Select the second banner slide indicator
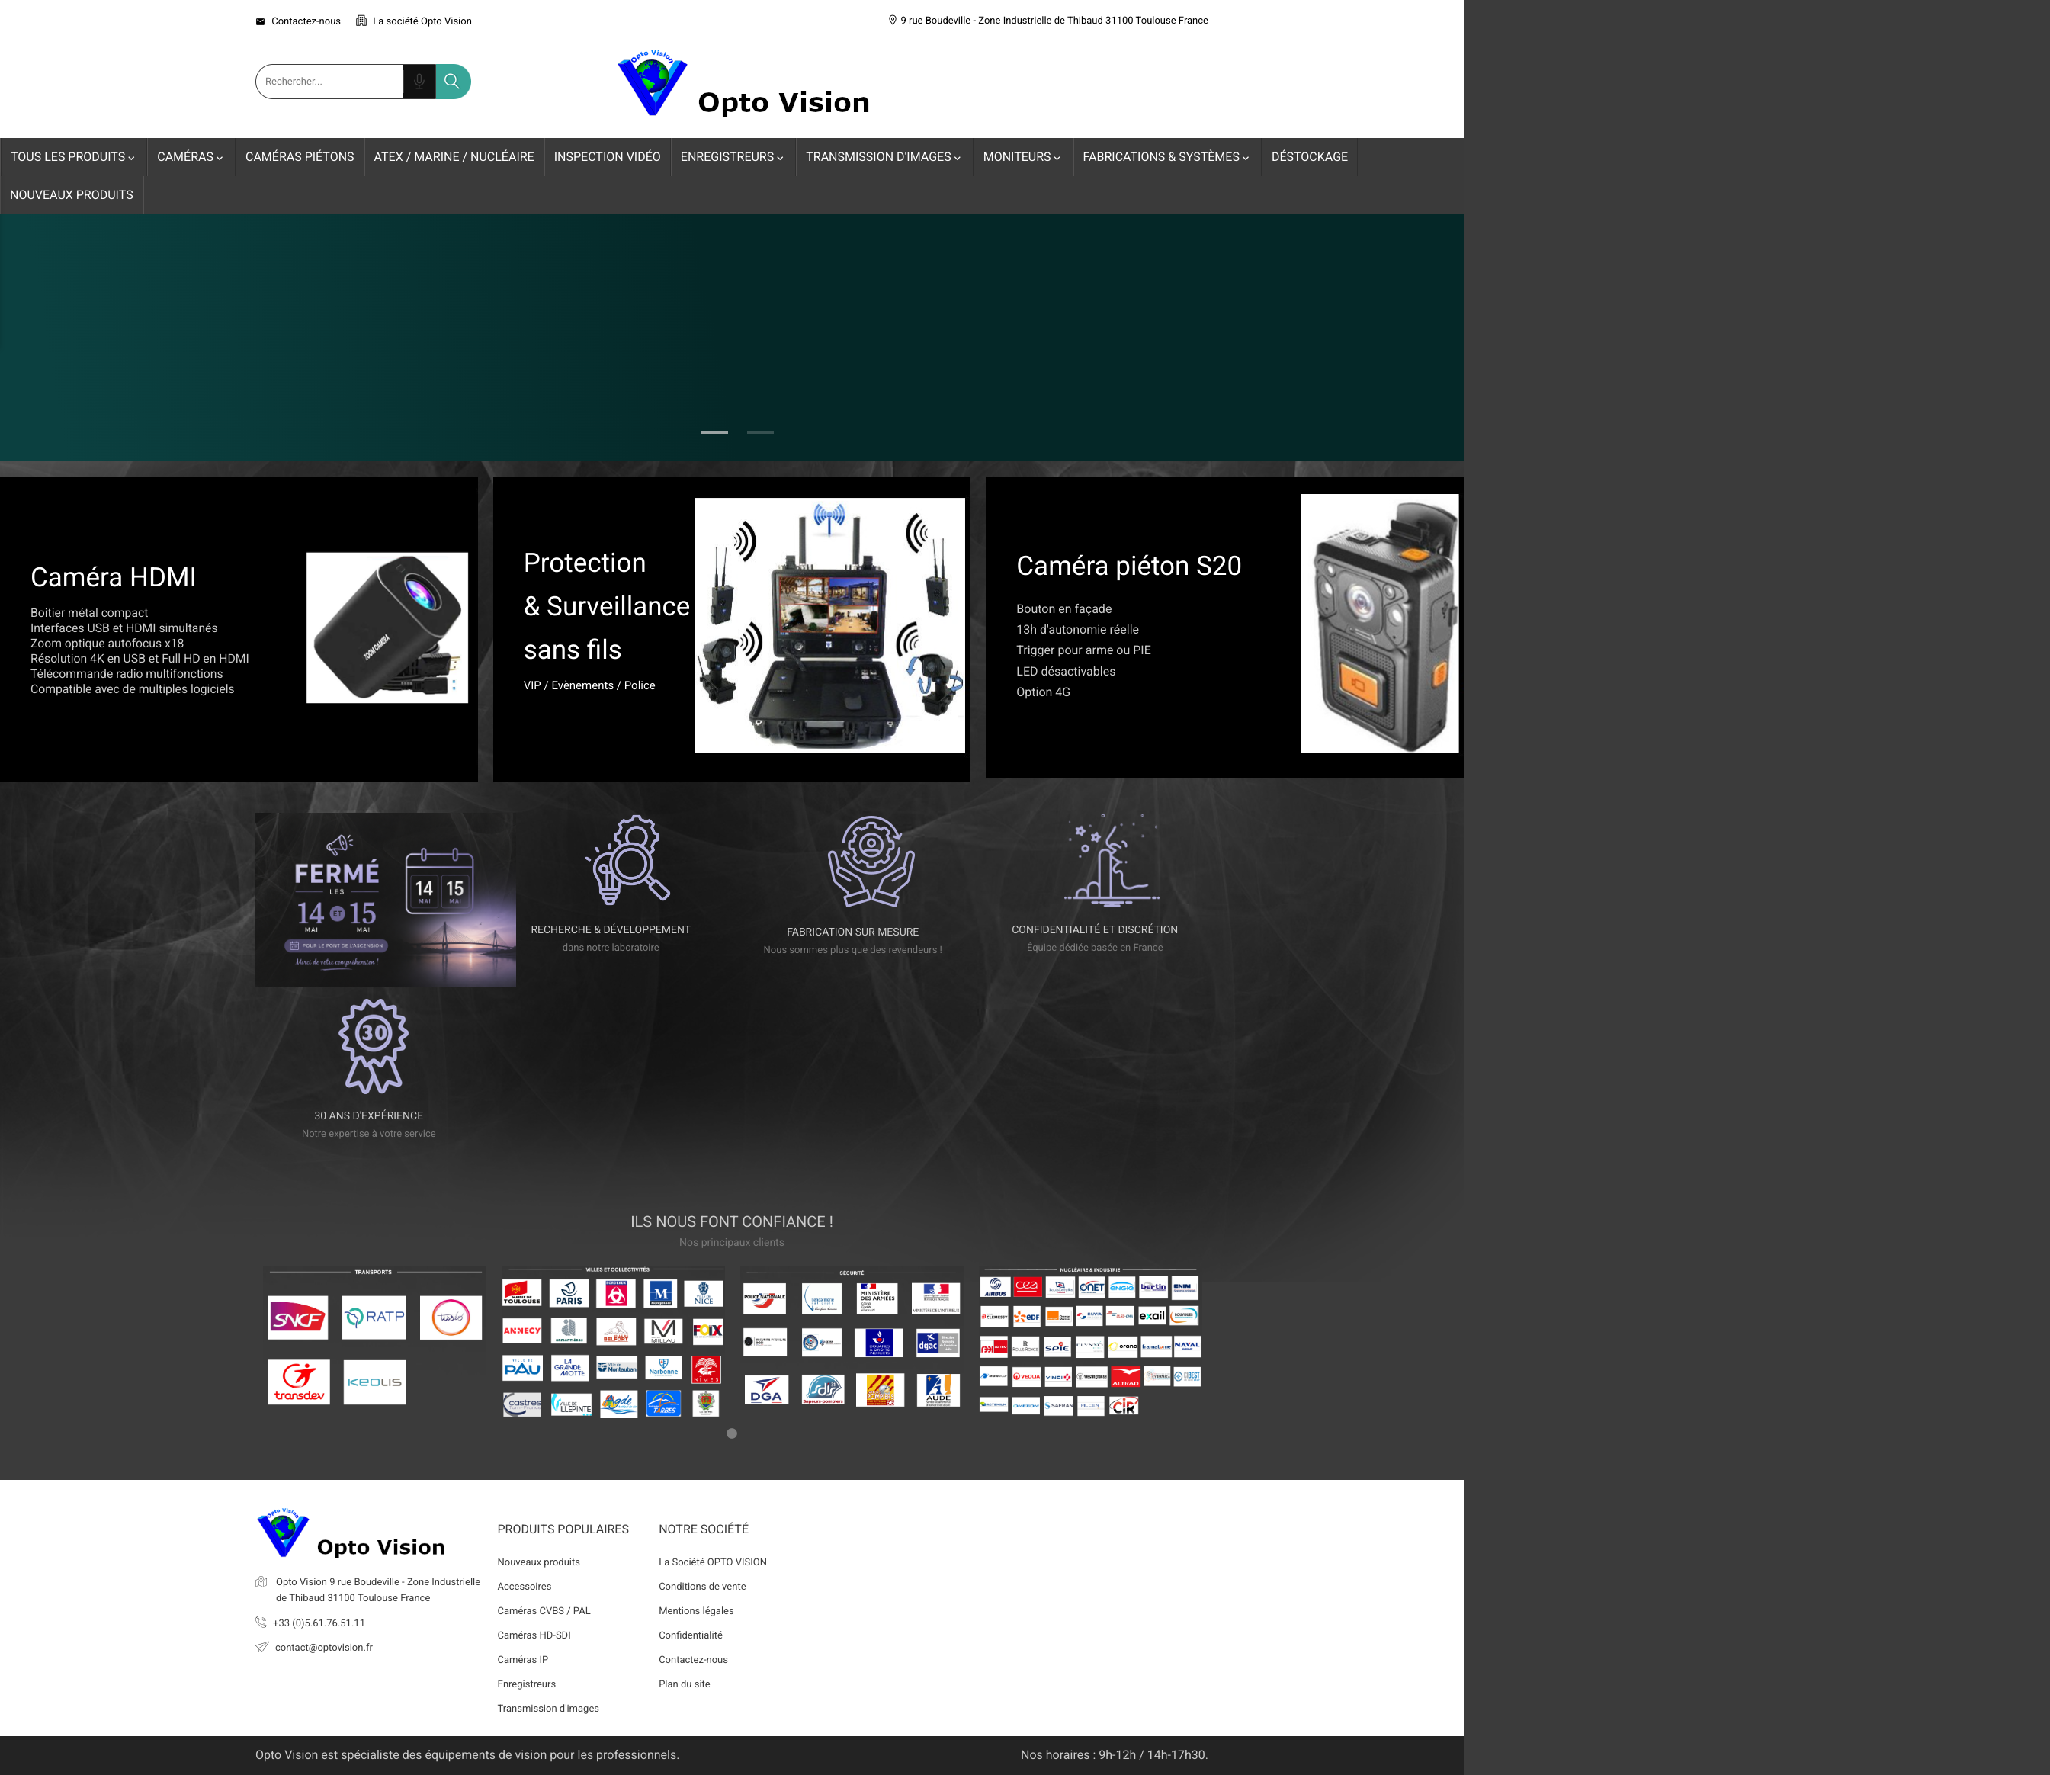The width and height of the screenshot is (2050, 1775). tap(759, 432)
